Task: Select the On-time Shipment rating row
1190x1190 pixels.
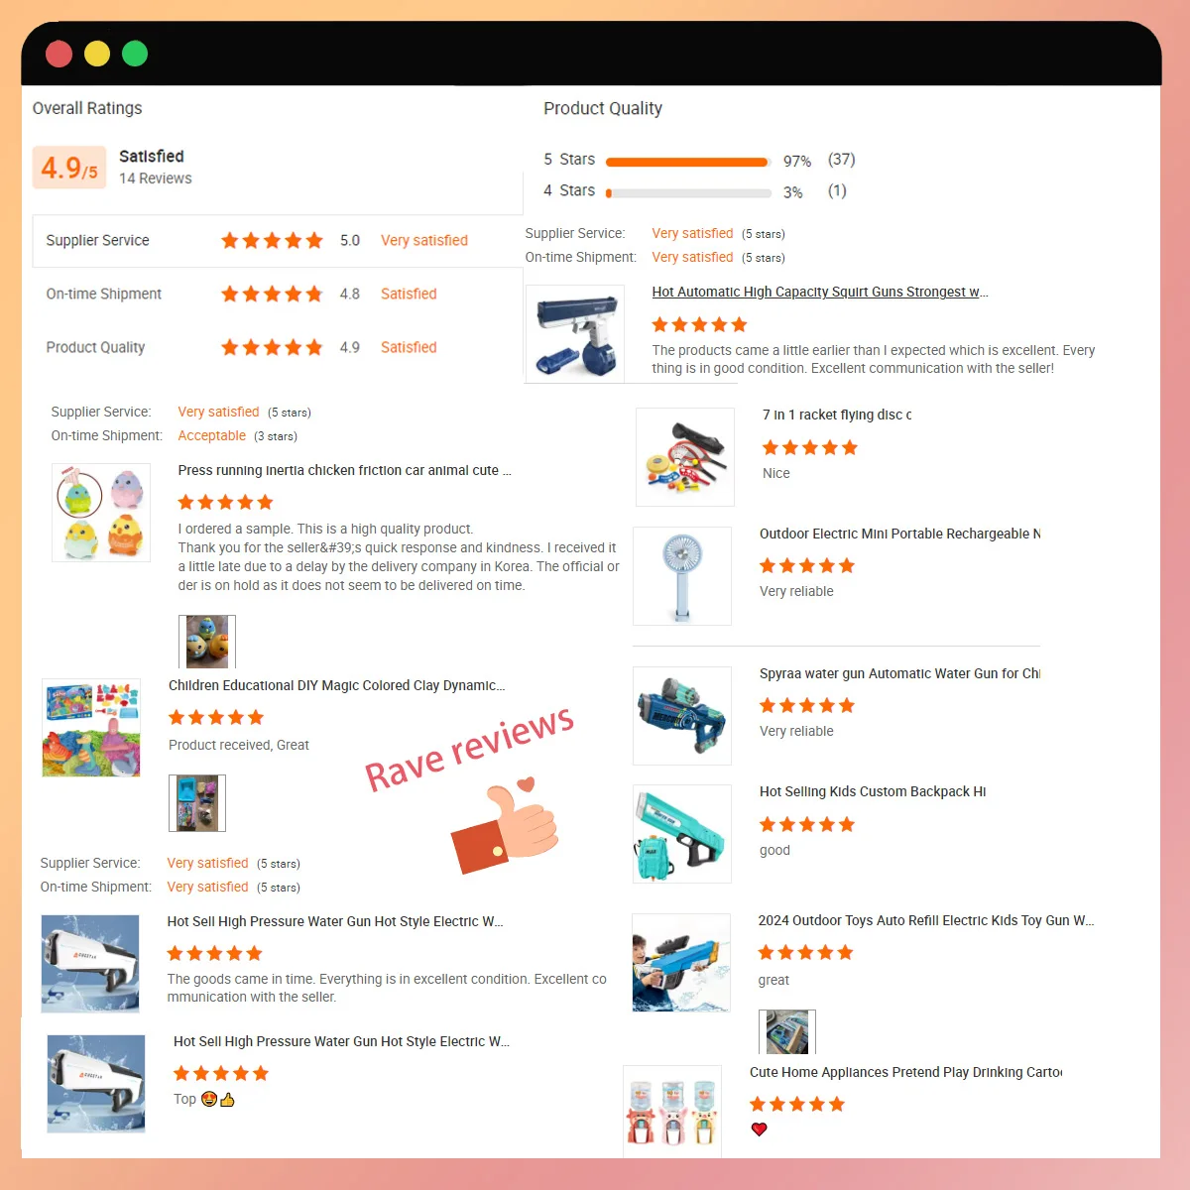Action: coord(278,294)
